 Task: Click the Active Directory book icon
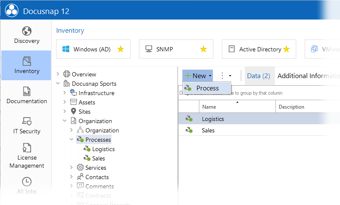pyautogui.click(x=232, y=49)
